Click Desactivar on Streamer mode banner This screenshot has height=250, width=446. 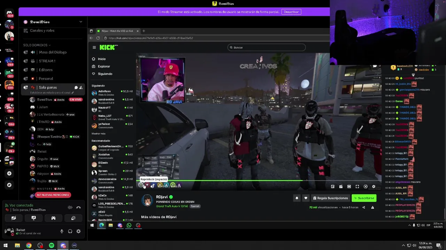pyautogui.click(x=291, y=12)
